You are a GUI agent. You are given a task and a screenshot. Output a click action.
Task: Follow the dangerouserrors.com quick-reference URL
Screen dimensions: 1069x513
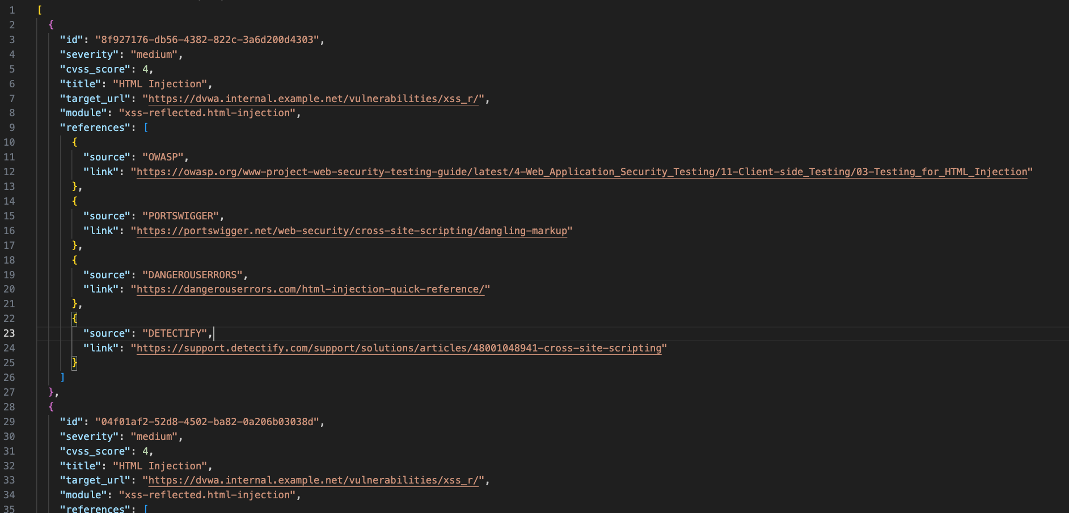pos(310,289)
